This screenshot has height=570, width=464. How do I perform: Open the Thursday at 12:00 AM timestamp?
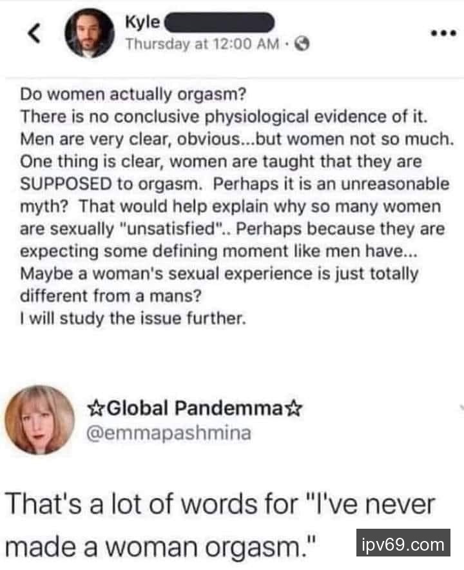coord(202,44)
